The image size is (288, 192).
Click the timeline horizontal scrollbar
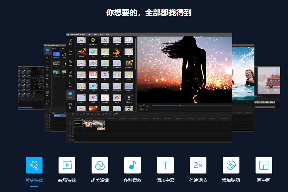point(154,142)
